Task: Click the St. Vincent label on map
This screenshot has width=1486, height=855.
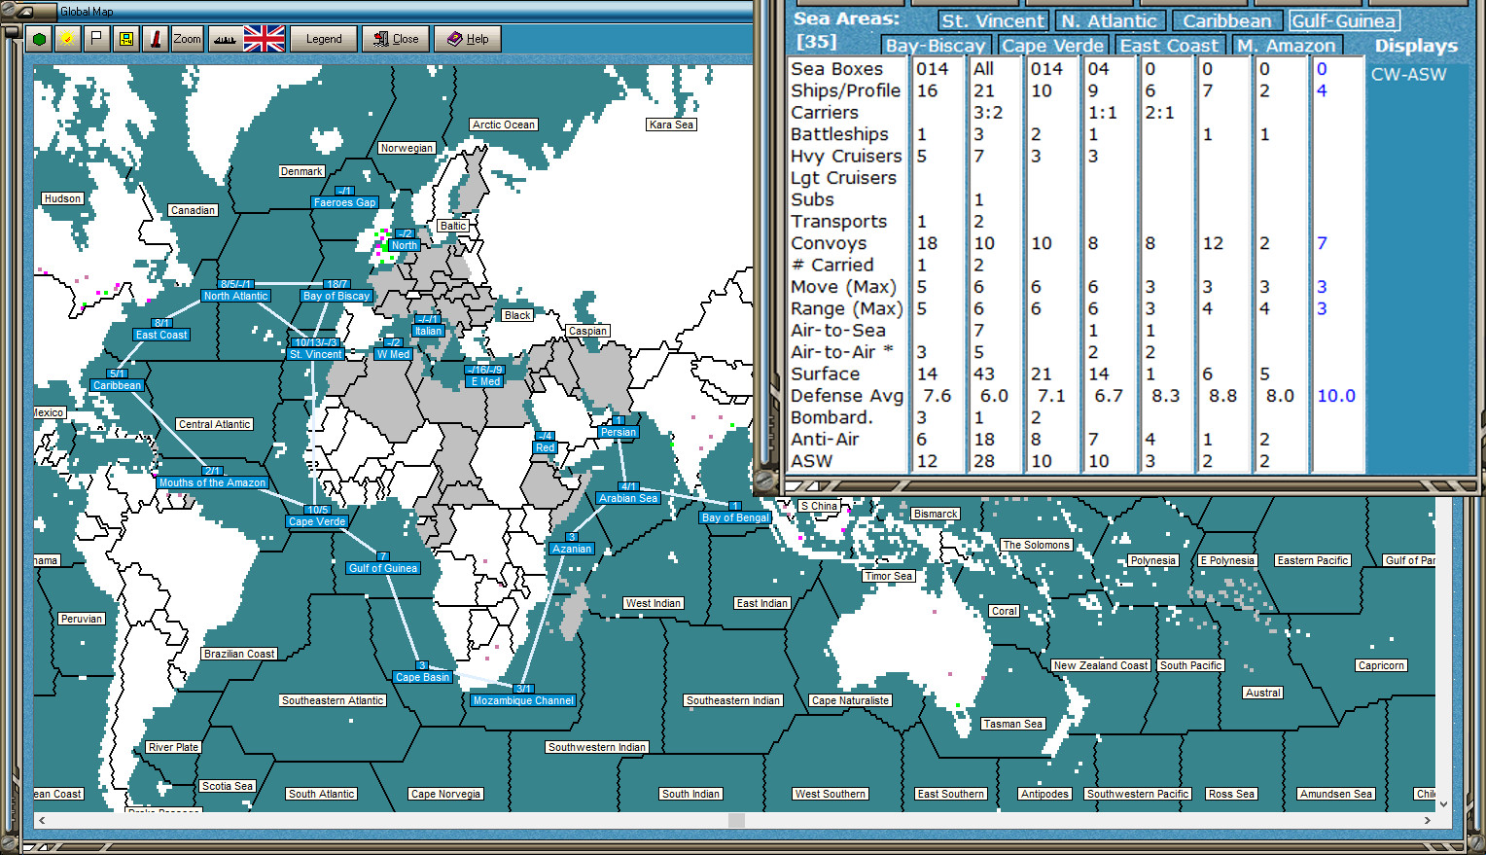Action: click(315, 354)
